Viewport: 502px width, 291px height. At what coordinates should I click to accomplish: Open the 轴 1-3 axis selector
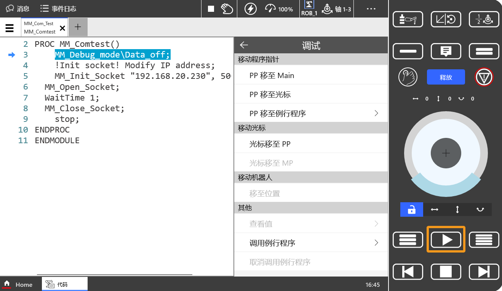coord(337,8)
